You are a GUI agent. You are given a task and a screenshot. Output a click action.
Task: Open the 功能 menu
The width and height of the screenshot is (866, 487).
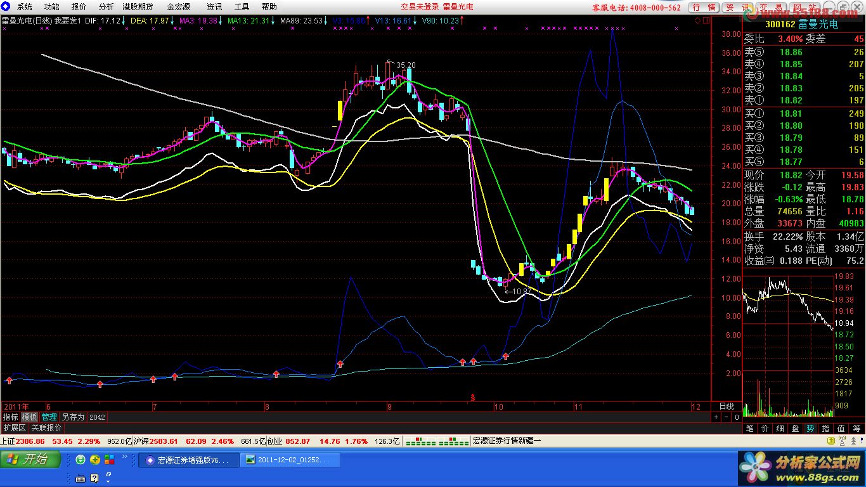click(x=52, y=7)
